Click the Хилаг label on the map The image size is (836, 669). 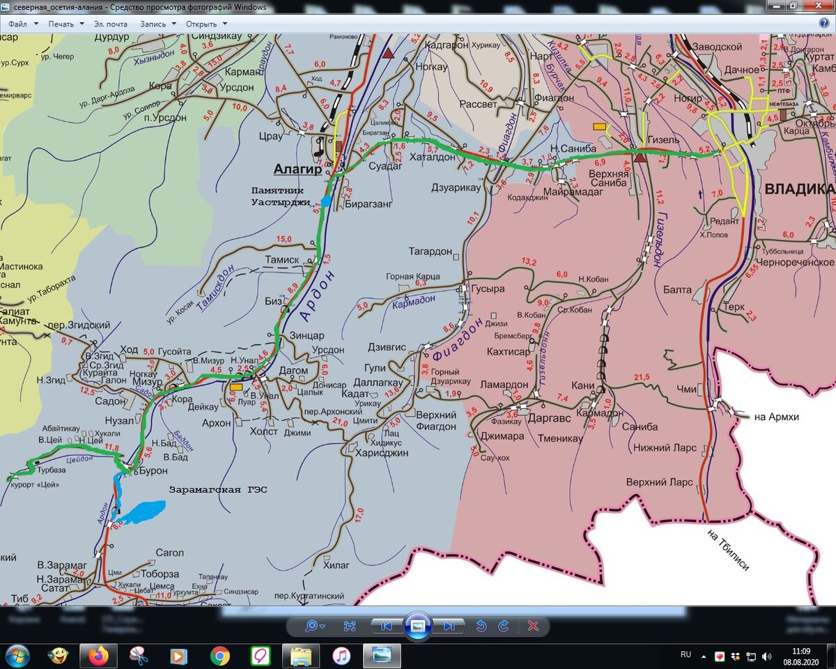point(336,565)
